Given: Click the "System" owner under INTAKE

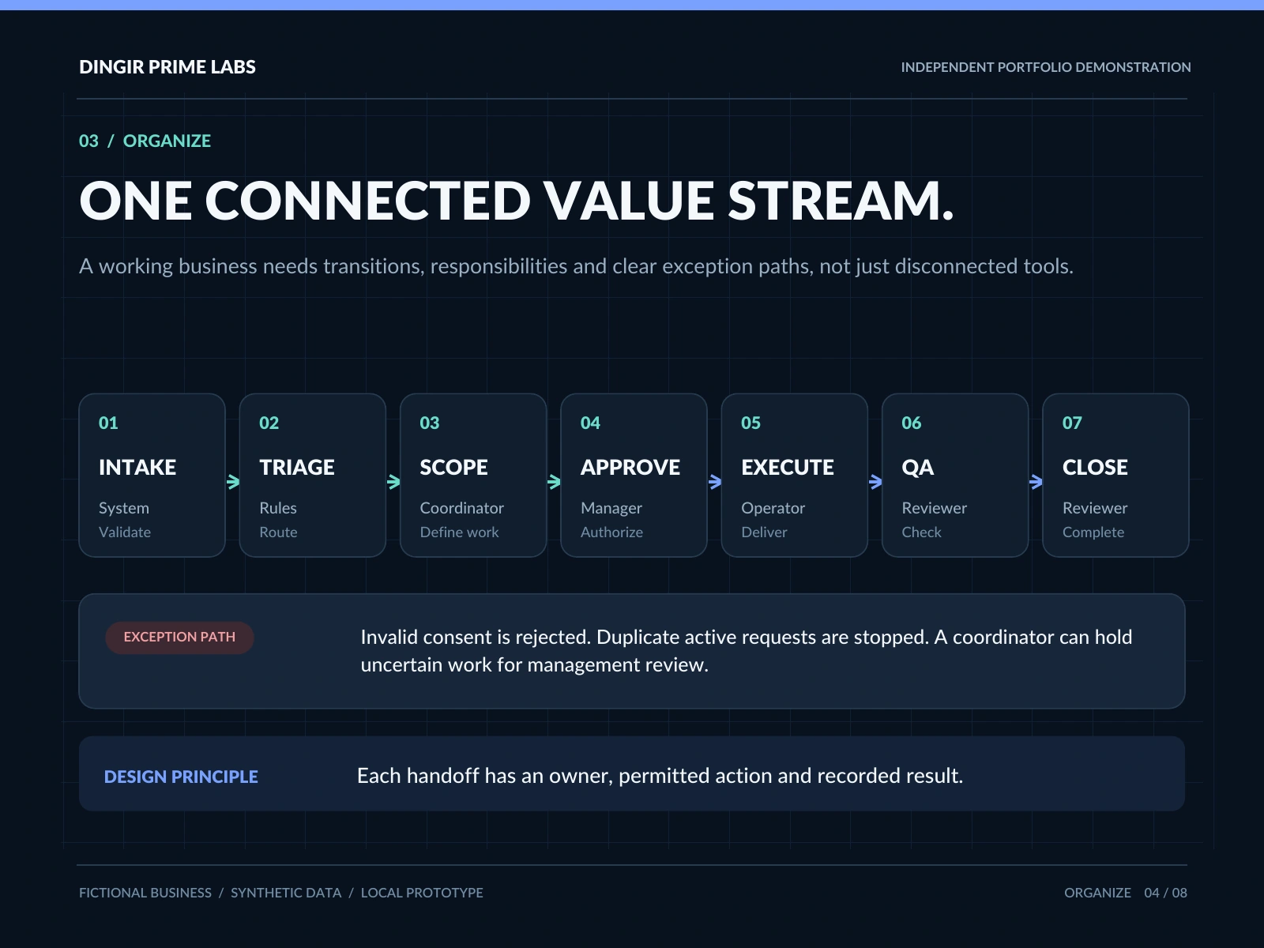Looking at the screenshot, I should (124, 508).
